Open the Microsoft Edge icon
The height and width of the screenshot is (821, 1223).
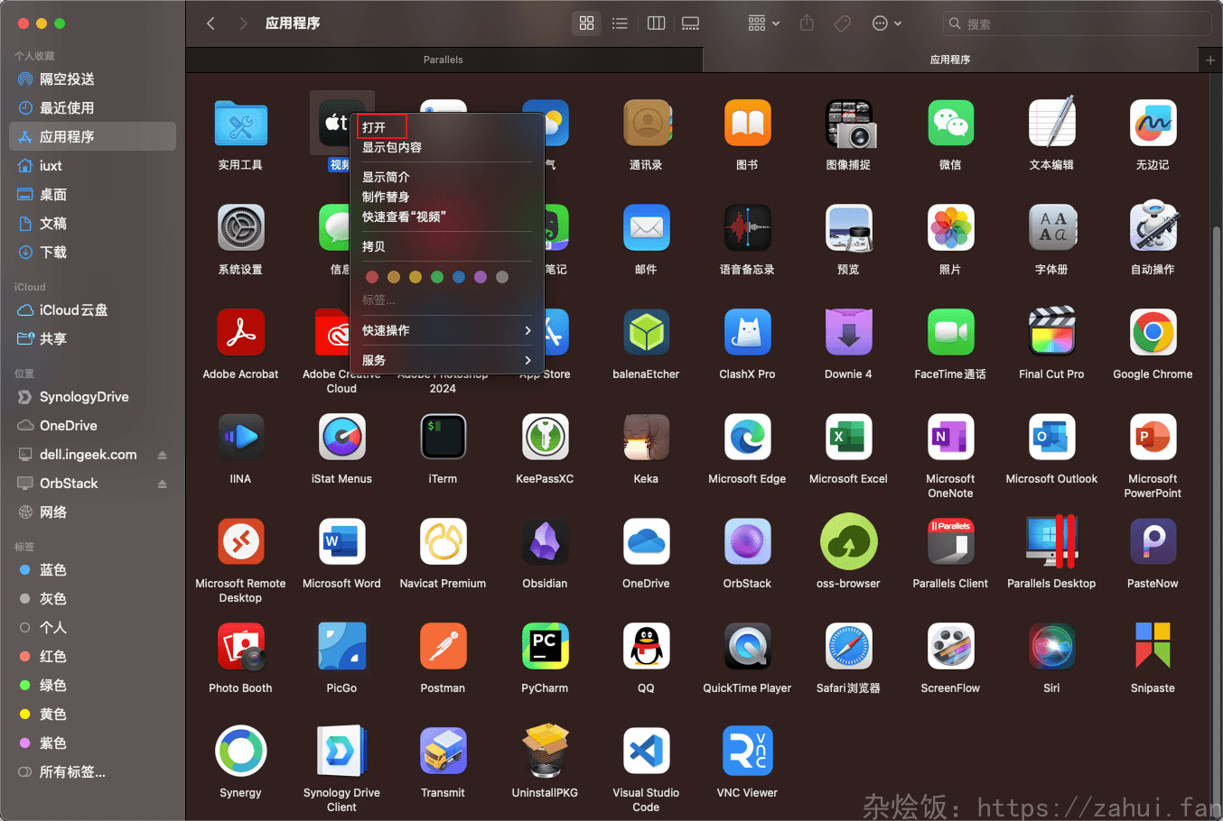click(747, 438)
